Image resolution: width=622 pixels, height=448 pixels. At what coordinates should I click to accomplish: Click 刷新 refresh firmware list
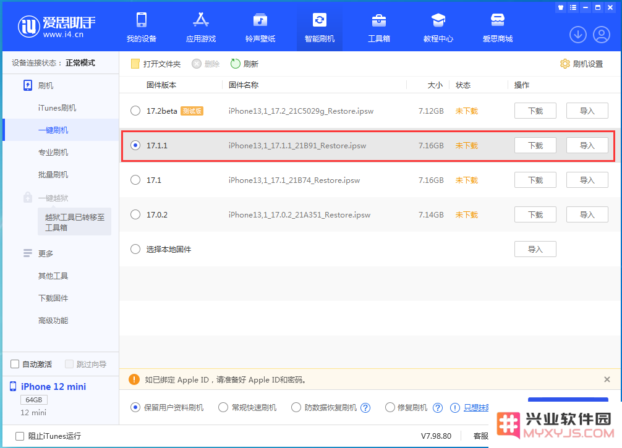pyautogui.click(x=244, y=64)
